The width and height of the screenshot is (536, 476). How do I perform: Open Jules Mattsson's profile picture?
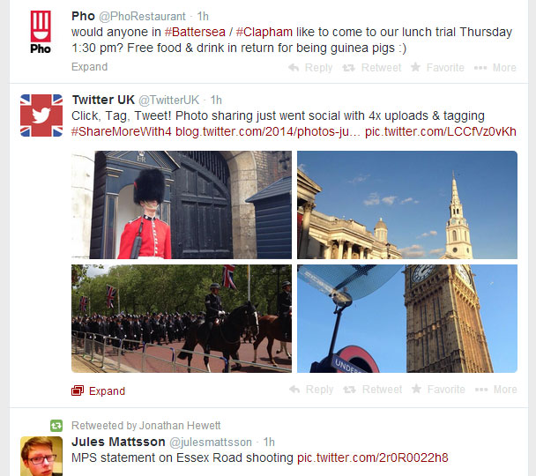(41, 457)
